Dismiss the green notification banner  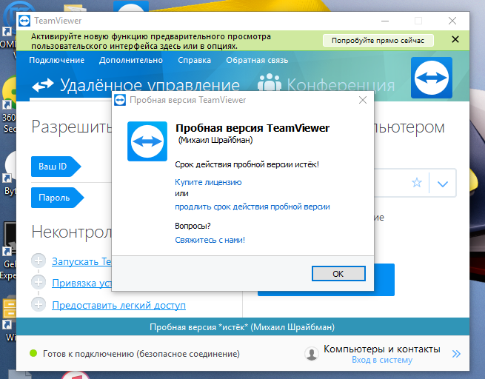pos(455,39)
